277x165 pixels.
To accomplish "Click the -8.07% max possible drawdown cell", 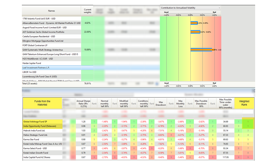I will coord(201,157).
